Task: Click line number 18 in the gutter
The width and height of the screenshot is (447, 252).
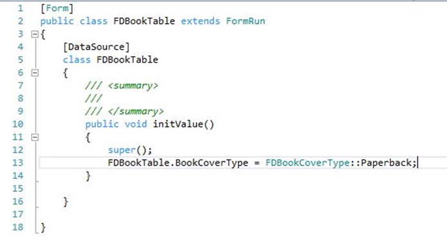Action: click(17, 227)
